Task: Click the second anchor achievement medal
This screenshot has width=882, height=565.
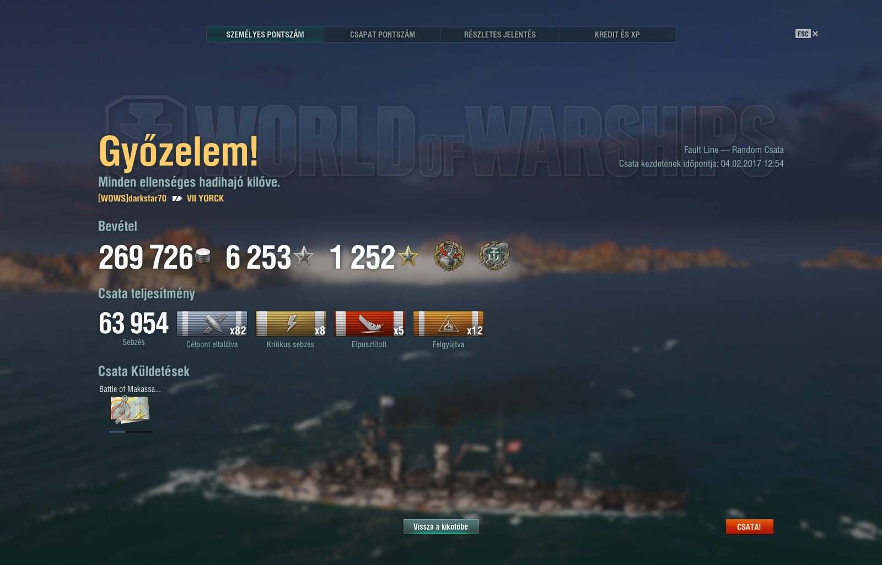Action: [x=494, y=255]
